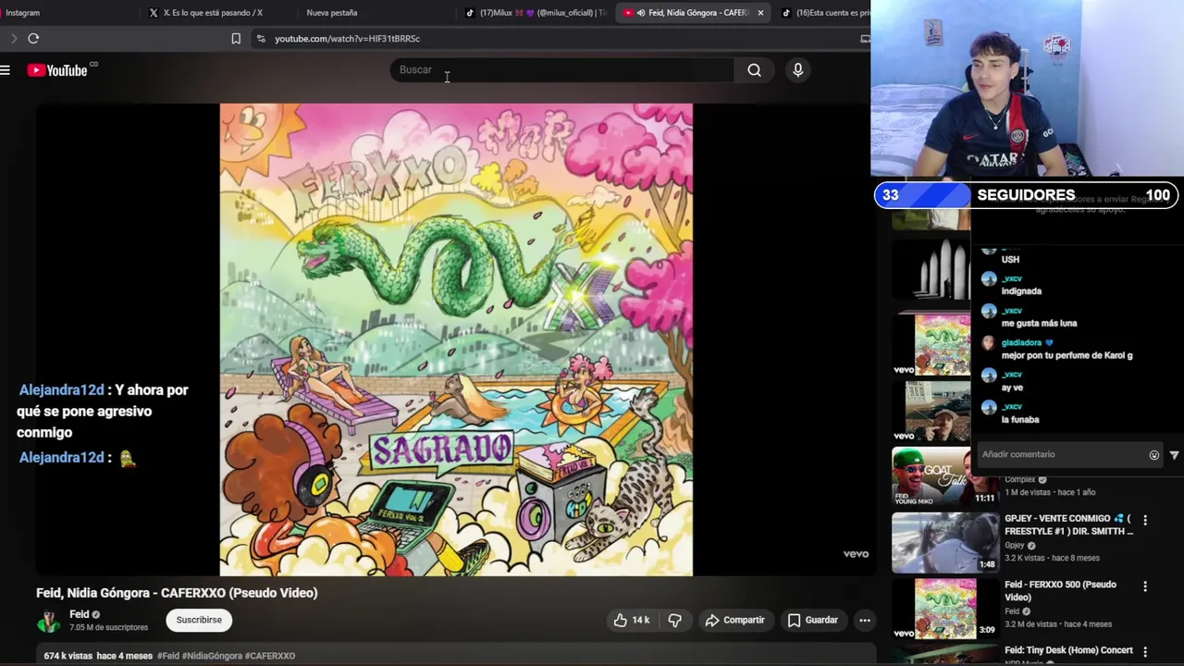Open more actions ellipsis below video
Viewport: 1184px width, 666px height.
[x=864, y=620]
